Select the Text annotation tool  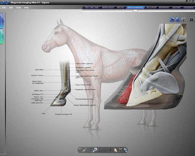(x=80, y=150)
